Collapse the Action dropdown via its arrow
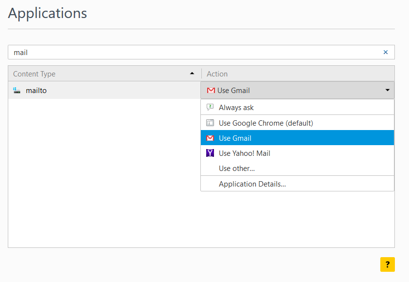The width and height of the screenshot is (409, 282). pyautogui.click(x=388, y=90)
